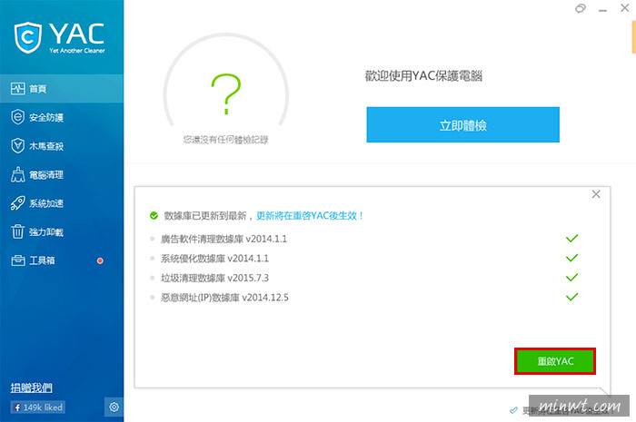The image size is (636, 422).
Task: Click the Facebook 149k liked button
Action: (x=38, y=407)
